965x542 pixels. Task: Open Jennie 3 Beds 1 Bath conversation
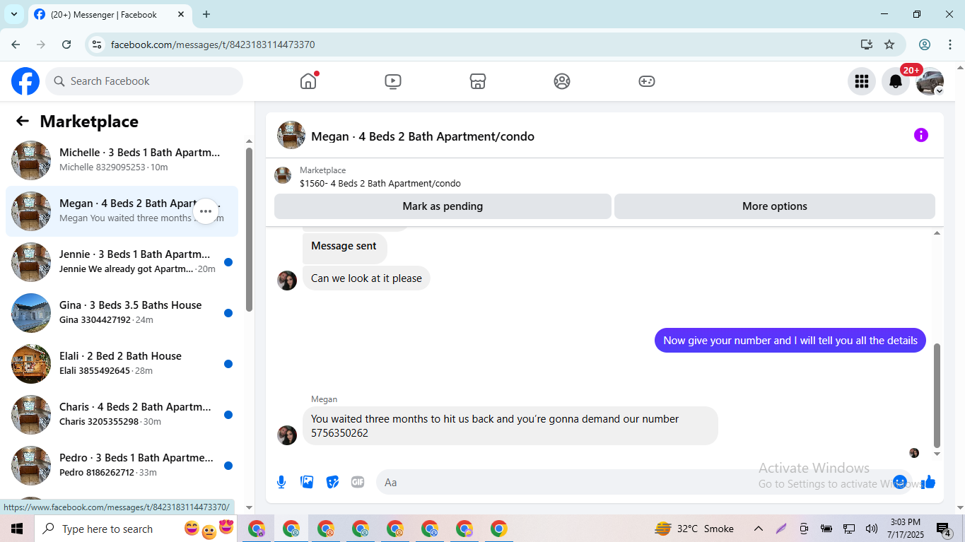(x=122, y=262)
